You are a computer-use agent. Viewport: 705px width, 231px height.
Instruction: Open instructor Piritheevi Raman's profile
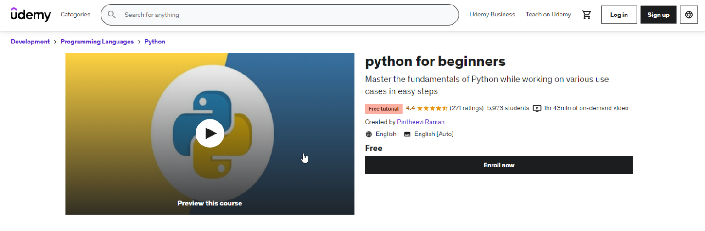click(421, 122)
